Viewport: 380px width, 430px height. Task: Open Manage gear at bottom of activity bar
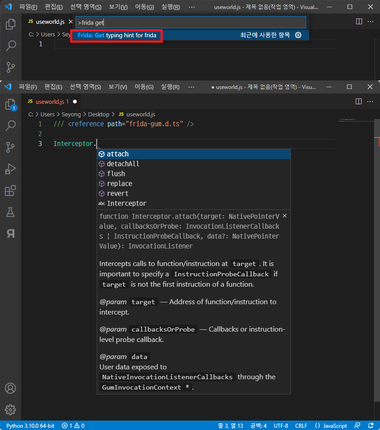(x=10, y=409)
